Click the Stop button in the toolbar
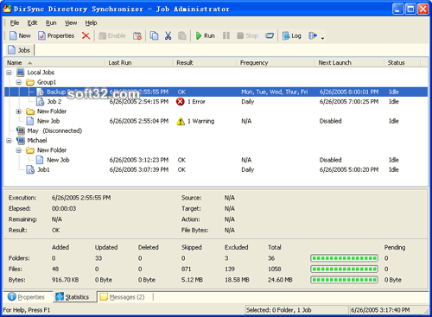 (x=247, y=35)
